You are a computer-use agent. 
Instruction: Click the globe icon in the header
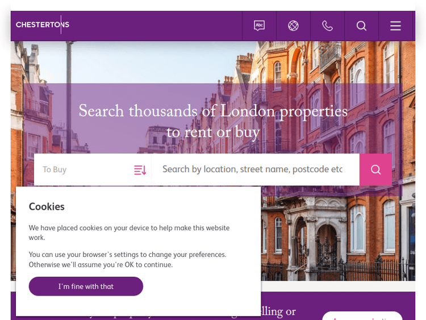[293, 26]
